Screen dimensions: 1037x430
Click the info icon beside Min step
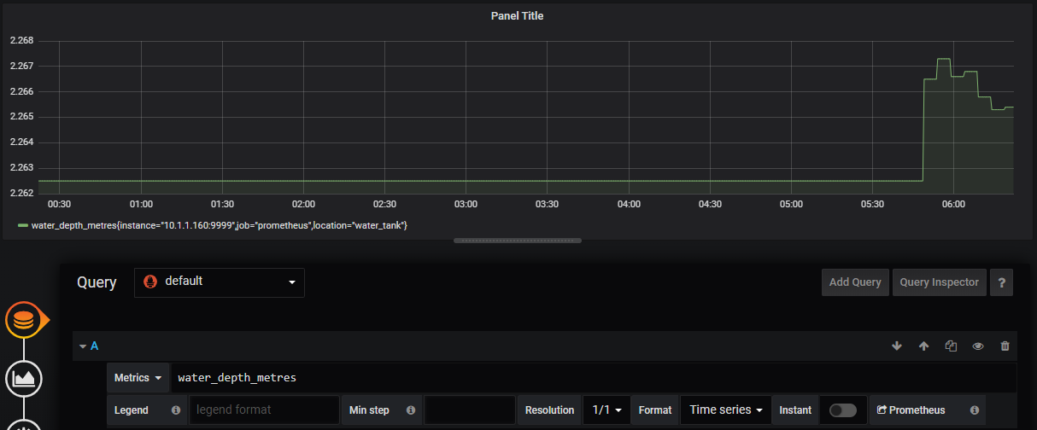[411, 410]
